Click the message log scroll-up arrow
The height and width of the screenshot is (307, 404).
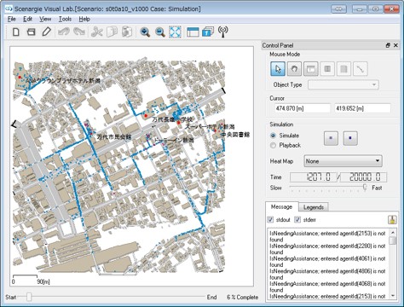[393, 232]
